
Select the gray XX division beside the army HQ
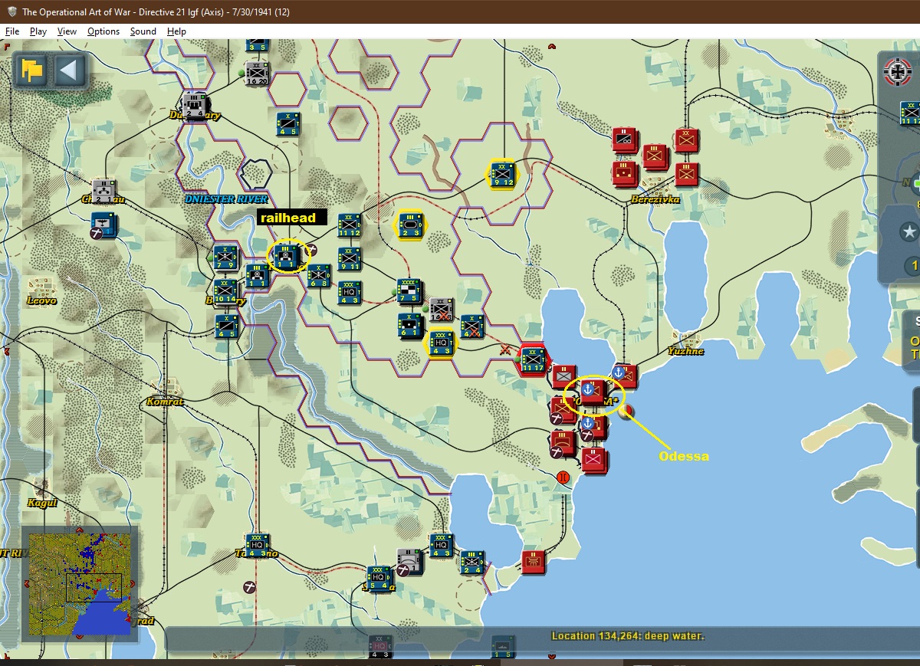[x=441, y=309]
